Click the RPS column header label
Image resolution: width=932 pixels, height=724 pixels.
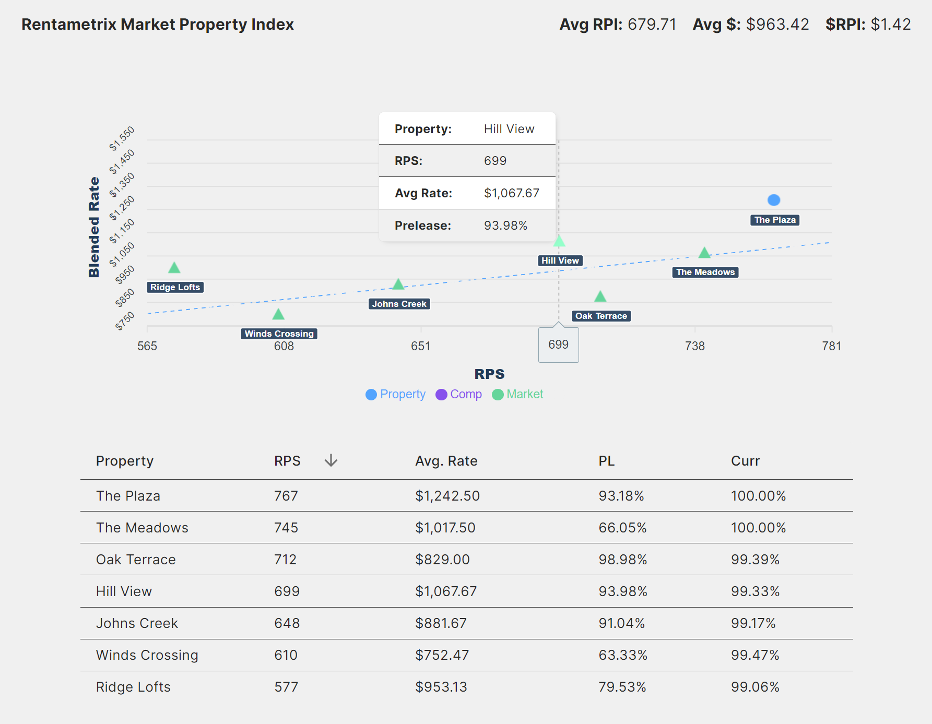coord(287,461)
